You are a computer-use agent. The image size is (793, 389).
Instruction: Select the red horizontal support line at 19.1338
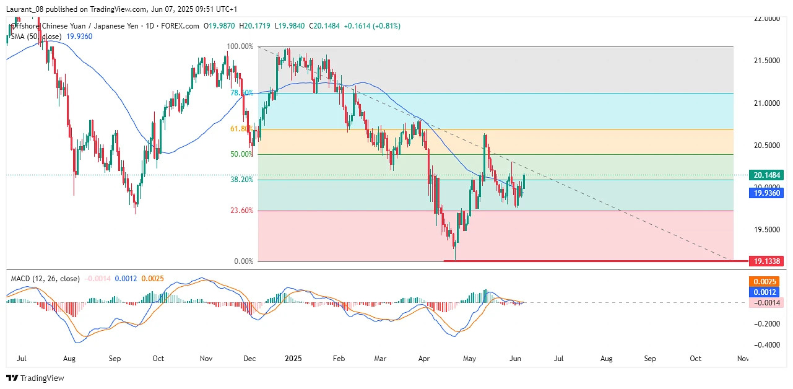coord(594,261)
